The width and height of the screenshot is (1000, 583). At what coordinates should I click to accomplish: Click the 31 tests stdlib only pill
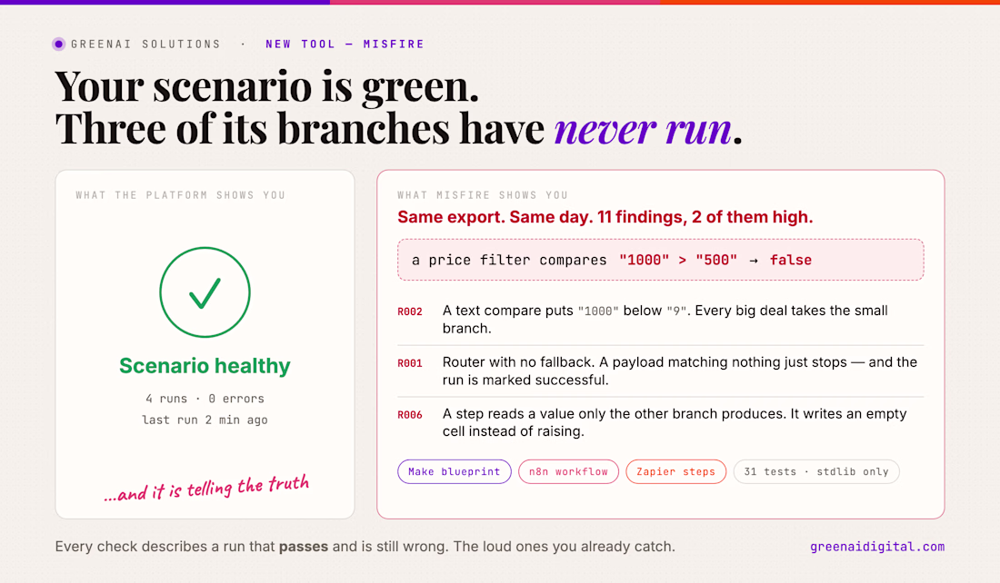(x=816, y=471)
